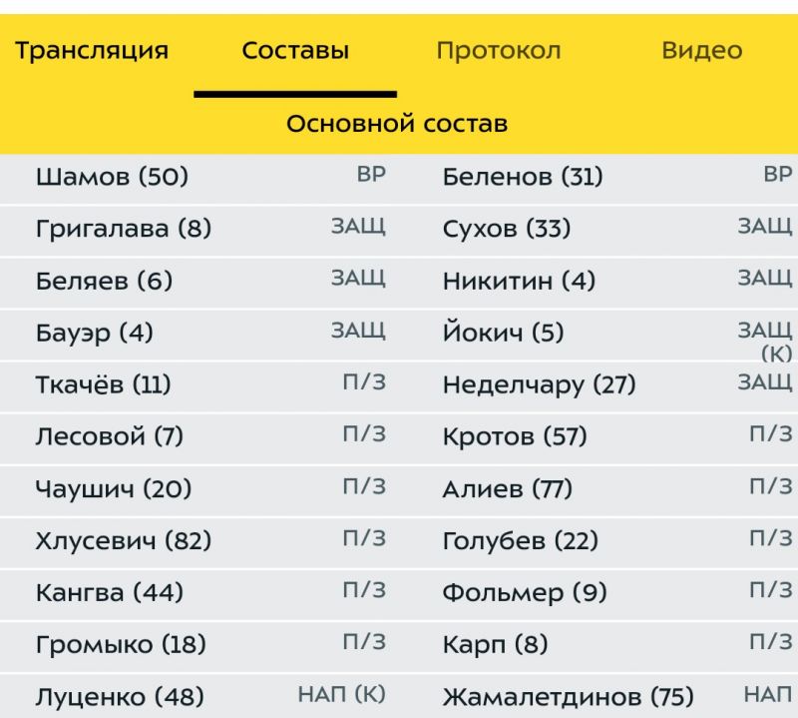The image size is (798, 718).
Task: Open player Фольмер (9)
Action: [525, 592]
